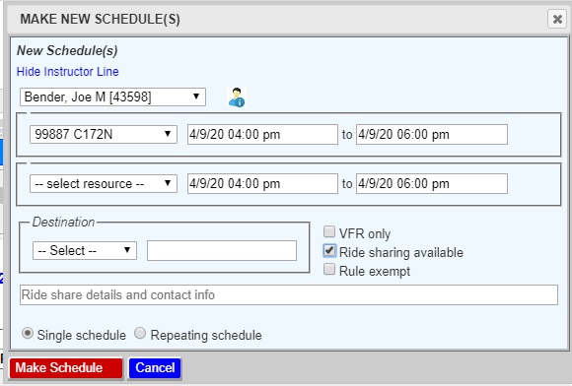Click the red Make Schedule button
Viewport: 572px width, 386px height.
click(x=66, y=368)
